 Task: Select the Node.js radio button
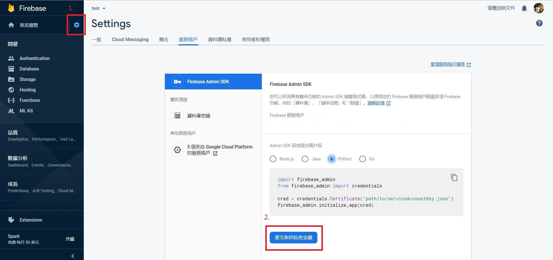click(x=273, y=159)
